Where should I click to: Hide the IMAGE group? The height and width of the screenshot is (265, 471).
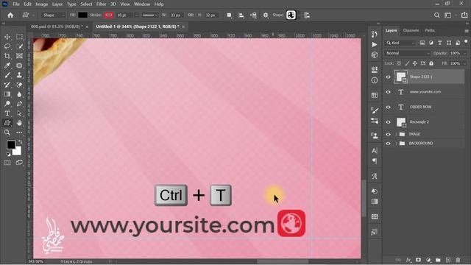point(388,134)
